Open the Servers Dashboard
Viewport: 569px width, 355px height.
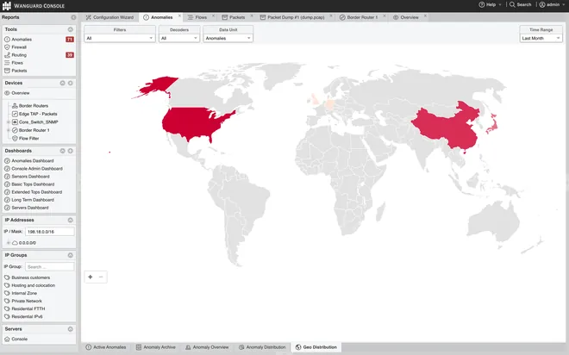pyautogui.click(x=30, y=208)
